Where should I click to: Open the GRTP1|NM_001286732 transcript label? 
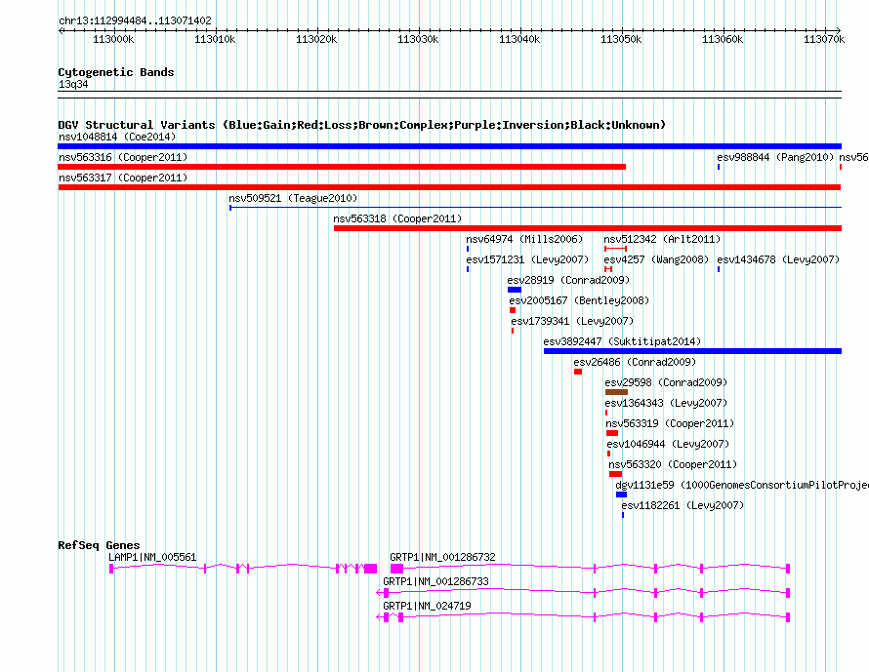443,558
